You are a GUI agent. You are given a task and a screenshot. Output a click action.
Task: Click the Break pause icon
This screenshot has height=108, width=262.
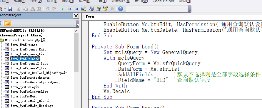click(69, 9)
